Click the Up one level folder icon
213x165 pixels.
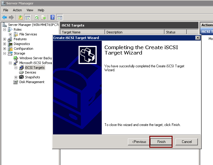[20, 18]
